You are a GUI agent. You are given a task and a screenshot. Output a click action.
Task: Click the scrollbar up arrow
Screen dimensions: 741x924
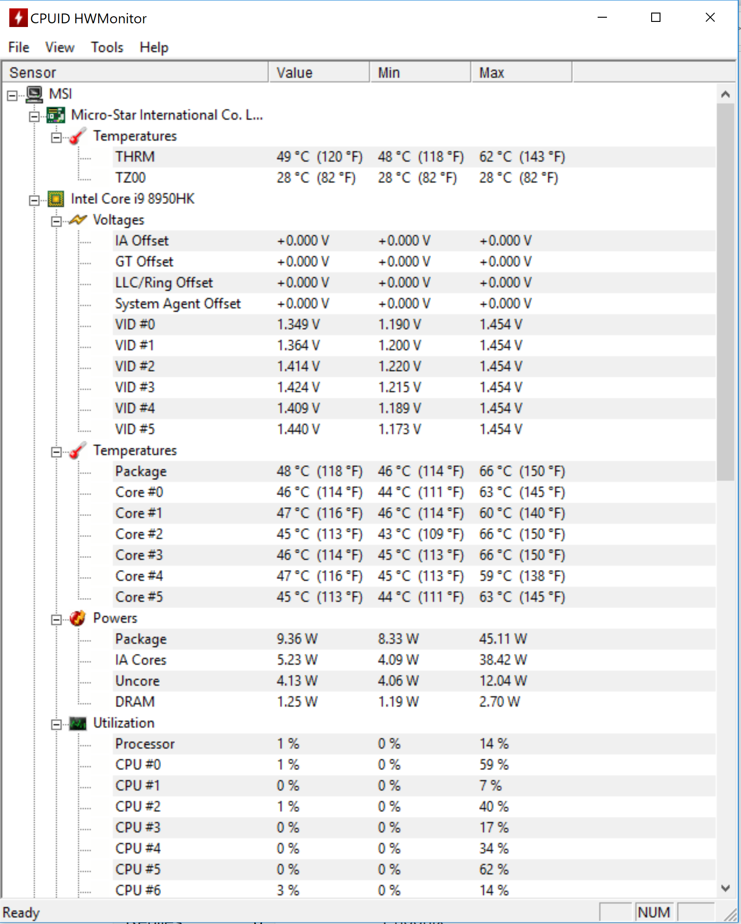pyautogui.click(x=725, y=95)
